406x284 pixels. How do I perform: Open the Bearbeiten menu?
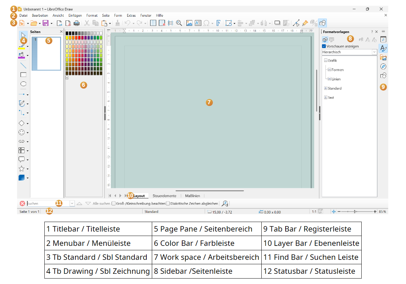[x=40, y=16]
